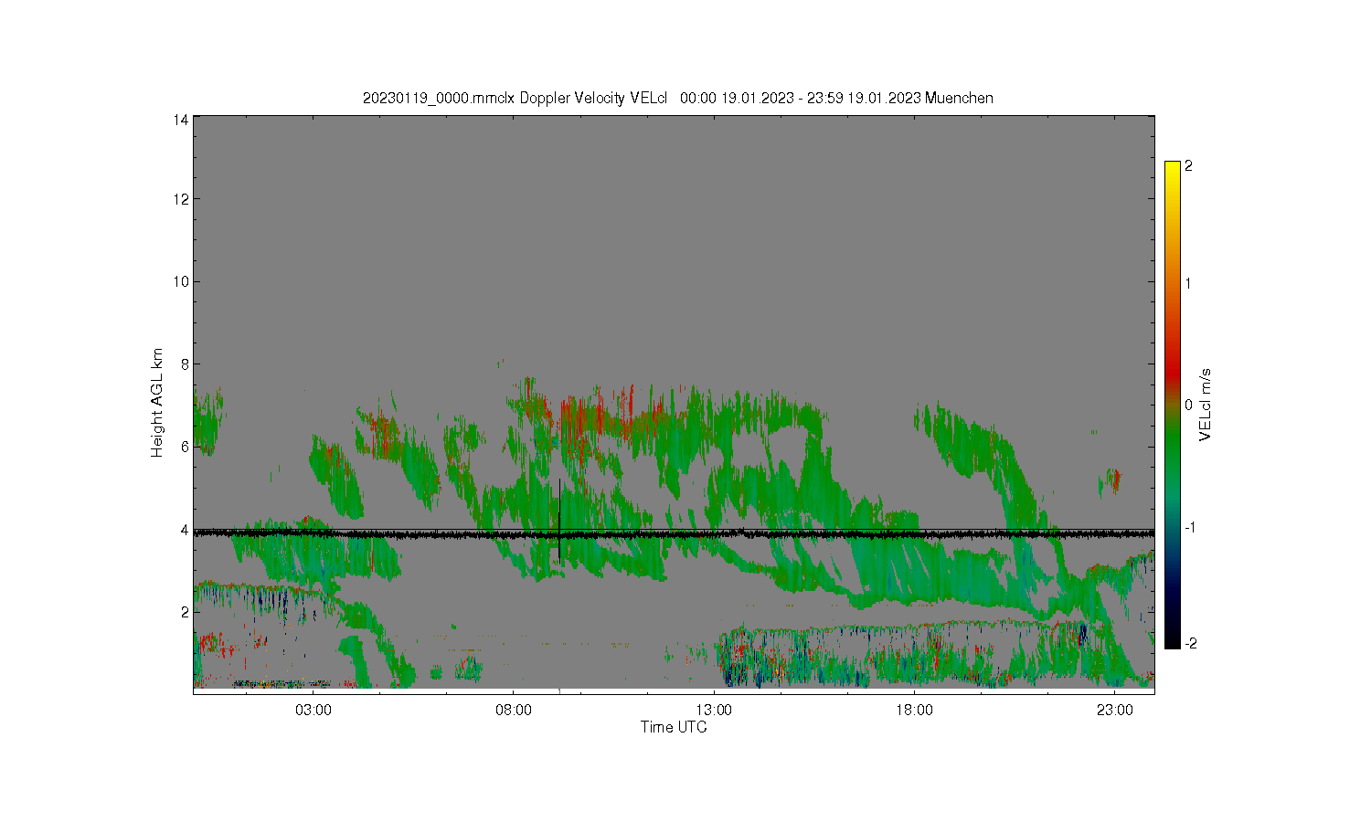Click the colorbar '-2' tick label

pos(1191,644)
